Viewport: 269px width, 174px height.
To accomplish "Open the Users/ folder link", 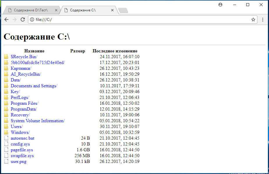I will click(x=17, y=127).
